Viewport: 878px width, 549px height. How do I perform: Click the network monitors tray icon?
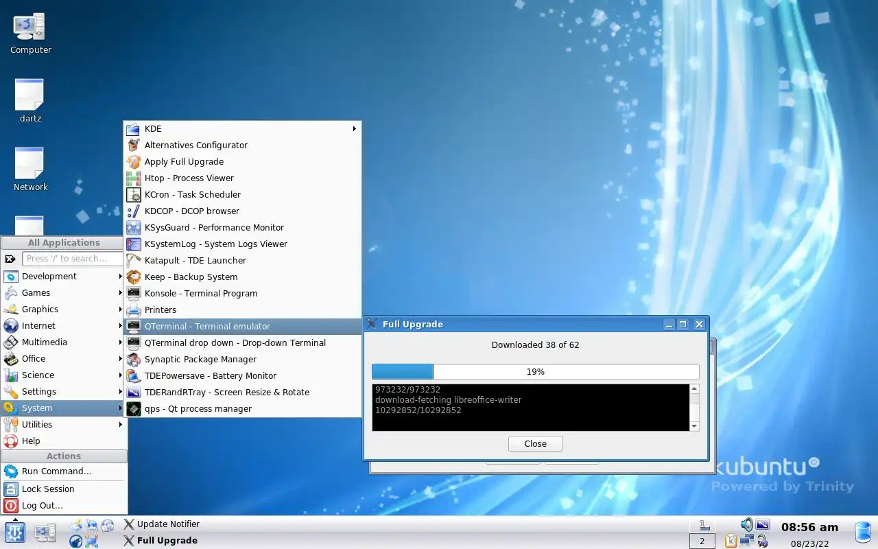tap(746, 541)
